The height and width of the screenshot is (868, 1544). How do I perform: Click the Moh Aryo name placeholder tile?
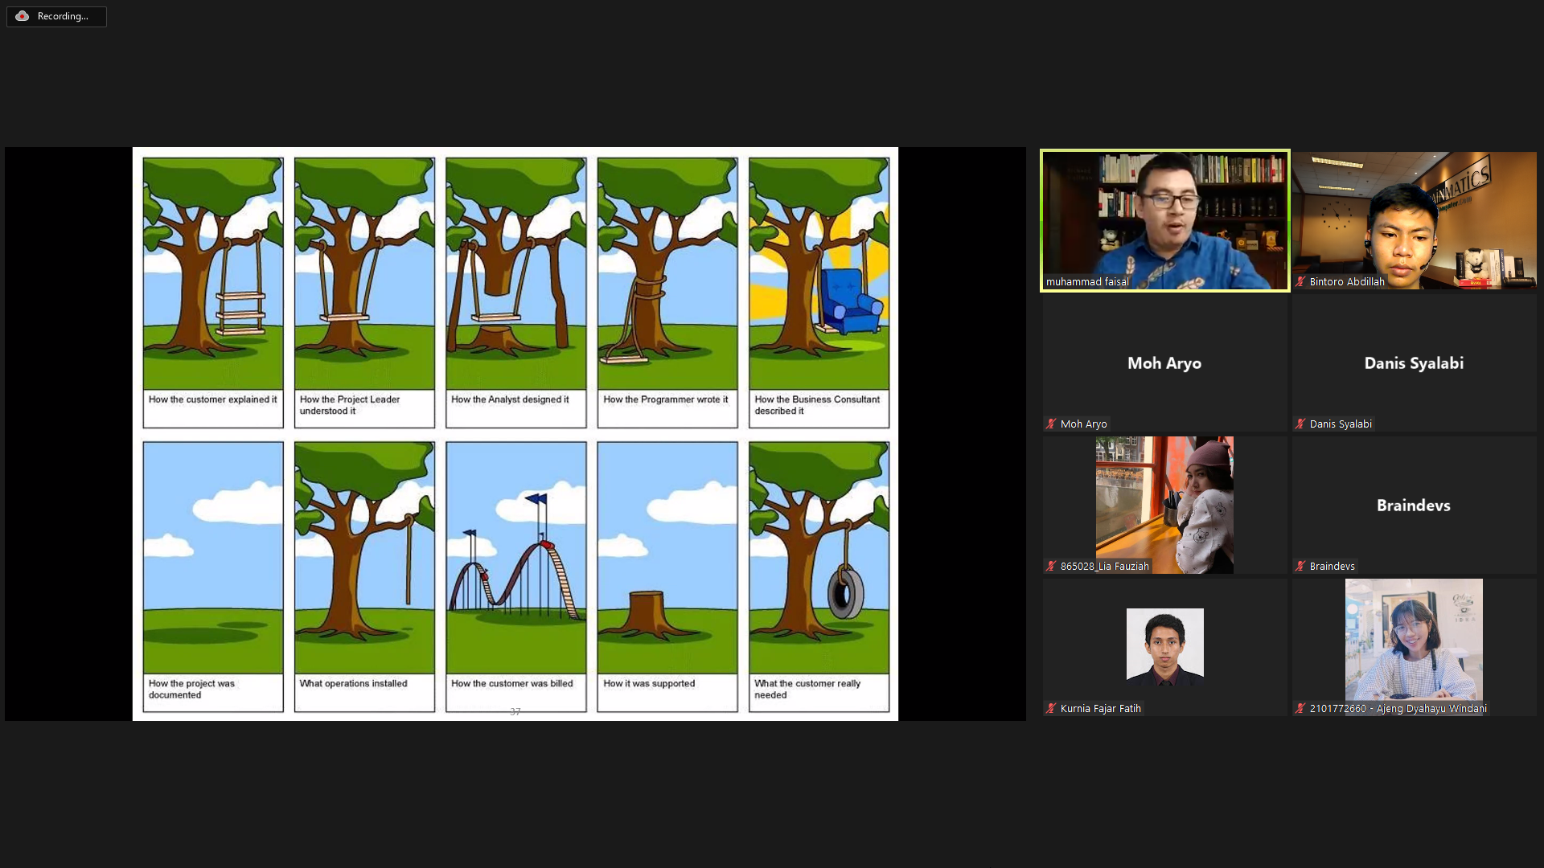pos(1164,363)
